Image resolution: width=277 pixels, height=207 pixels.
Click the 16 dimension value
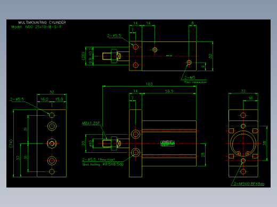click(x=250, y=98)
